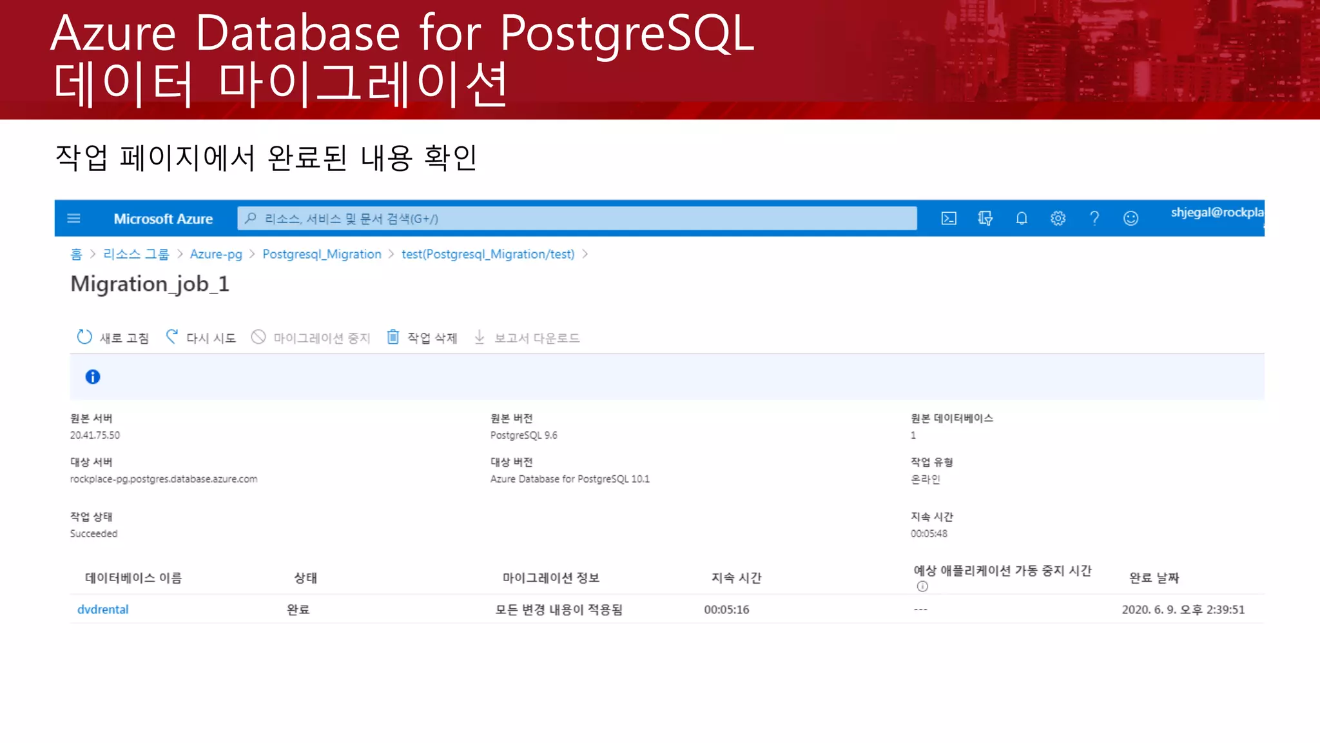Click the search magnifier icon
The width and height of the screenshot is (1320, 743).
point(251,219)
